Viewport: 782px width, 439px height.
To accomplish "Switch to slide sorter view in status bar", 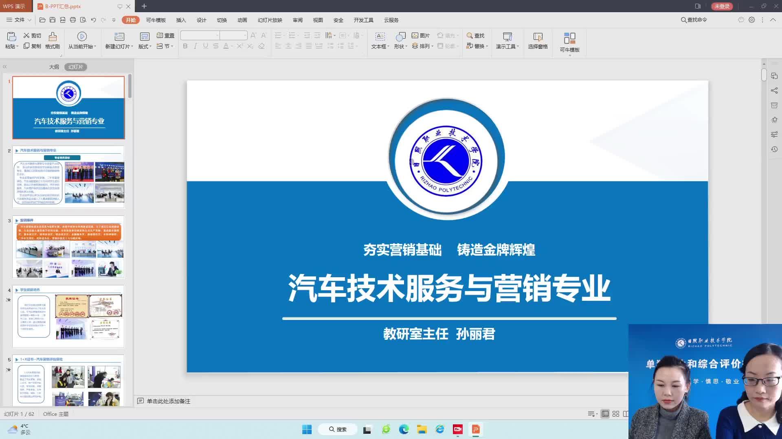I will (x=616, y=414).
